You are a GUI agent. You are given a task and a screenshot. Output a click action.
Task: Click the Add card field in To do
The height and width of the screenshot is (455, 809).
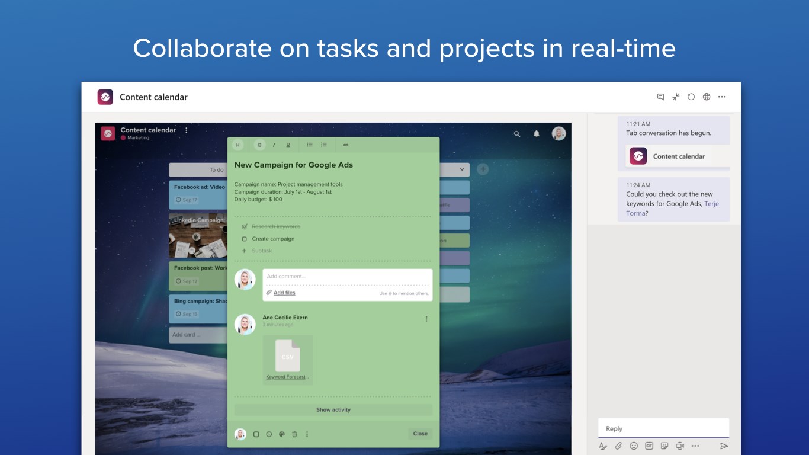tap(198, 335)
